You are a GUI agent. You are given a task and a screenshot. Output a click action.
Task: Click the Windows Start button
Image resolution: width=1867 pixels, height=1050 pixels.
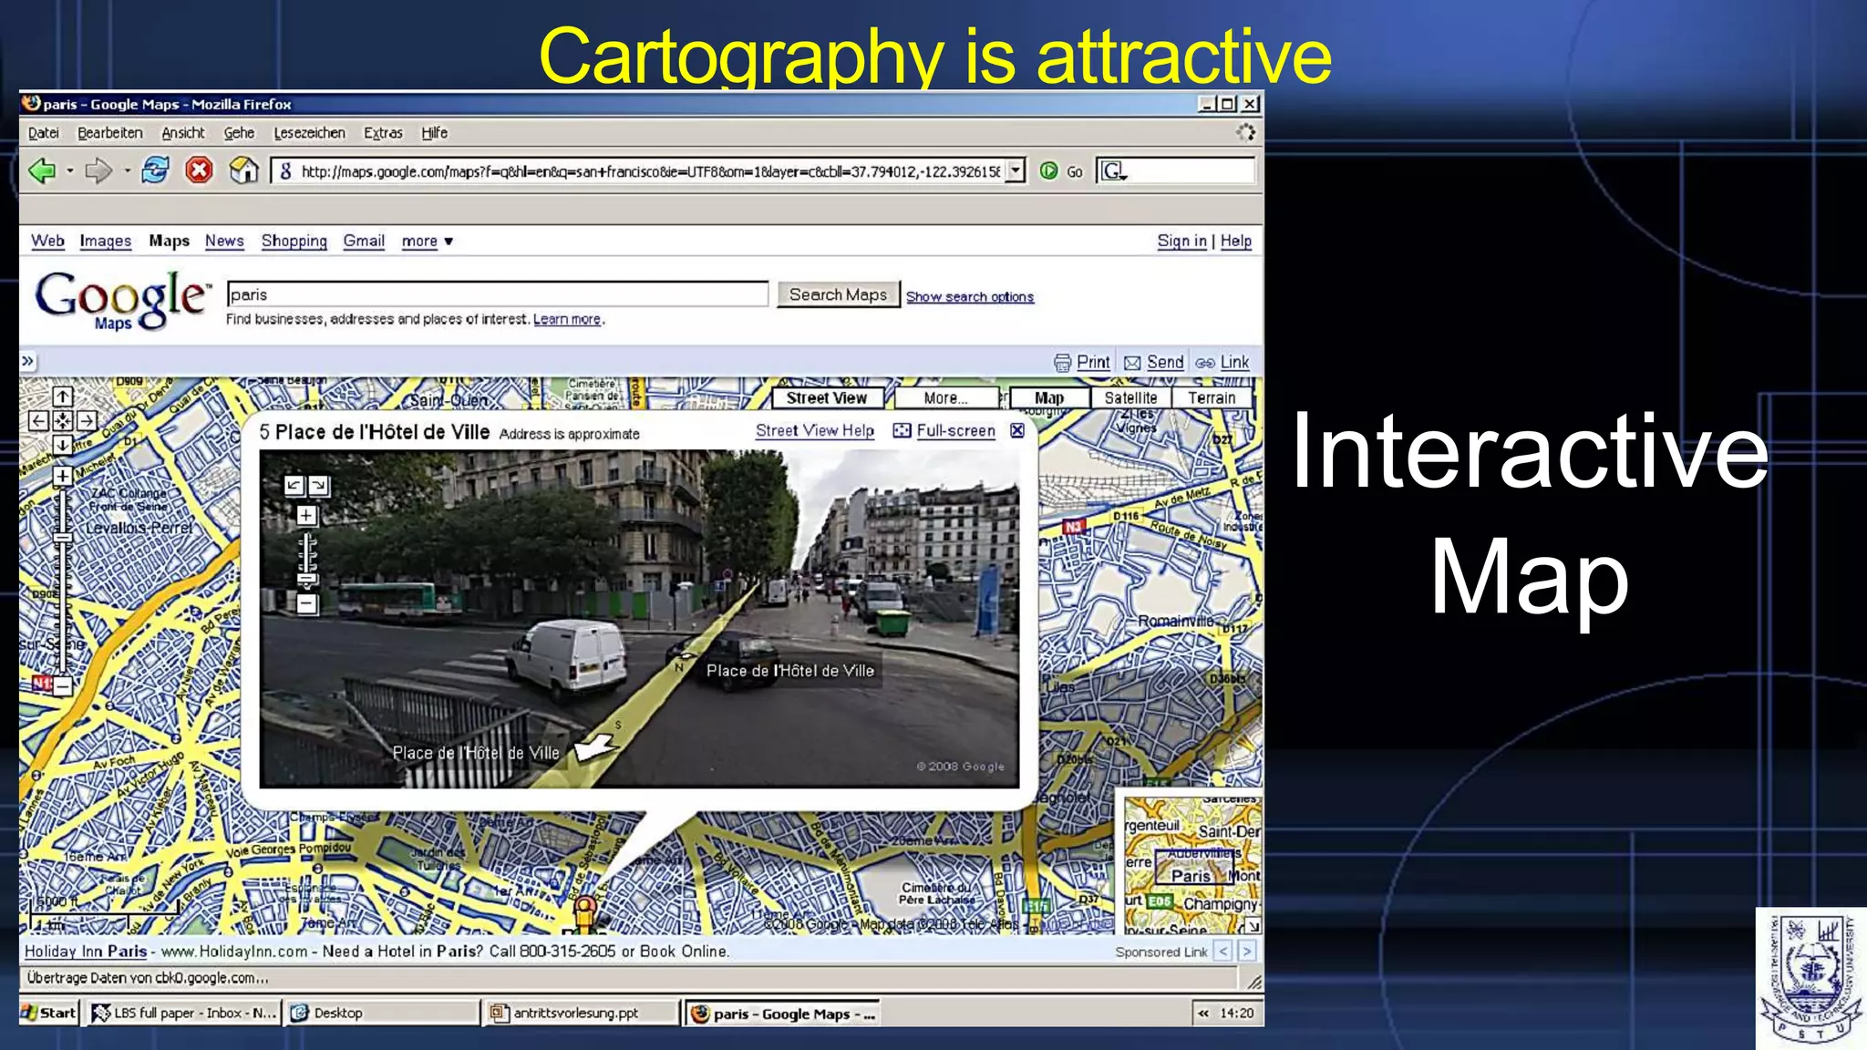(50, 1013)
